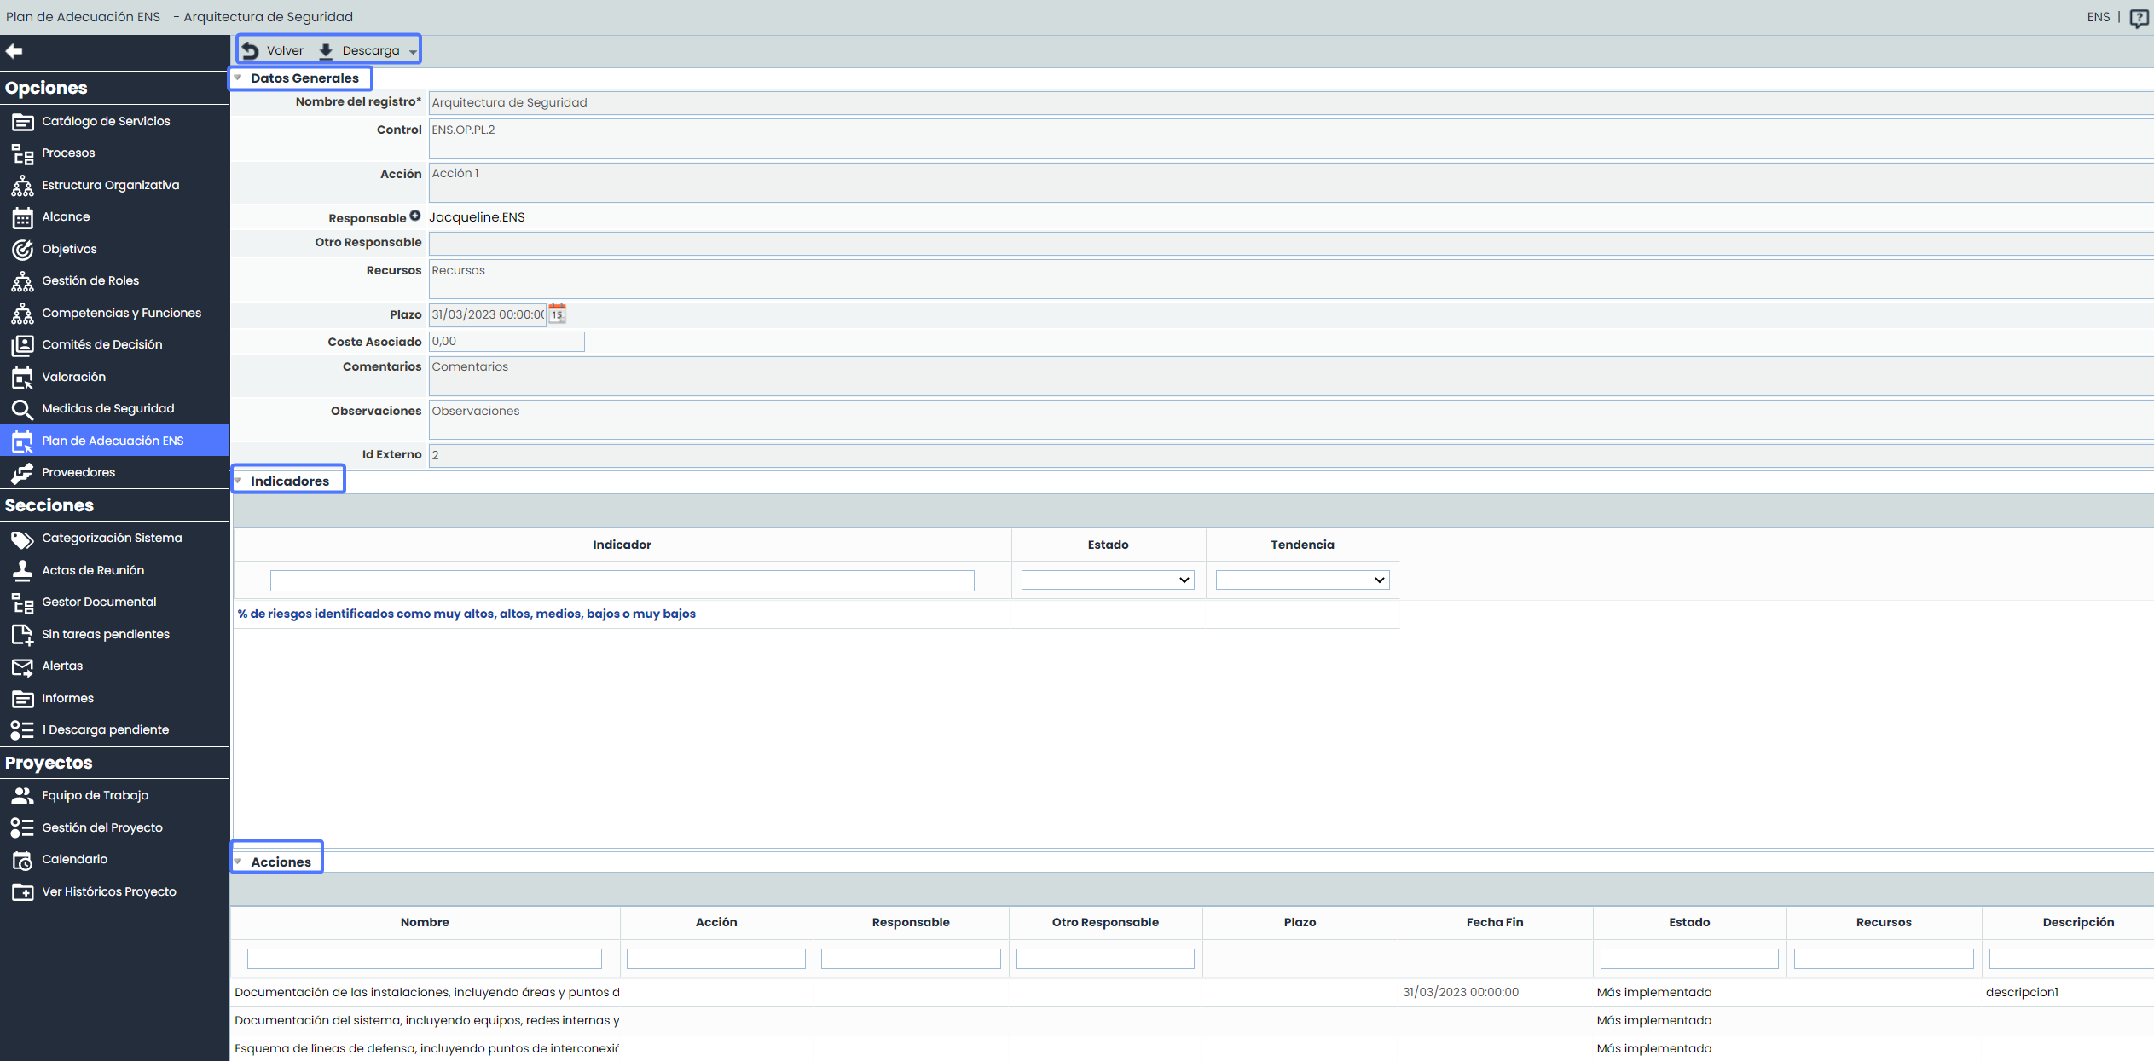The height and width of the screenshot is (1061, 2154).
Task: Click the back arrow icon in sidebar
Action: coord(14,51)
